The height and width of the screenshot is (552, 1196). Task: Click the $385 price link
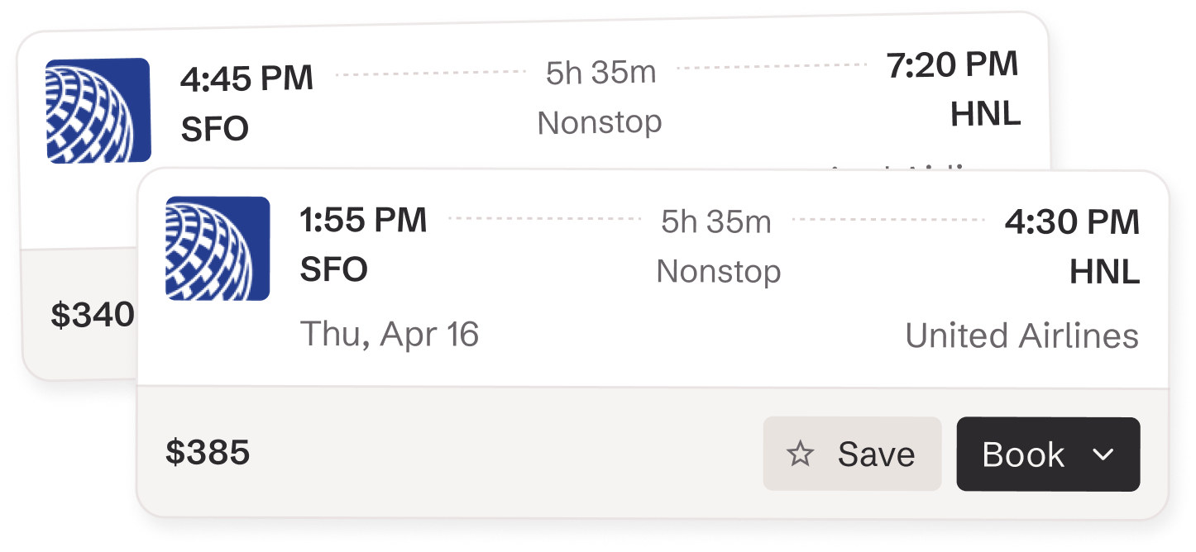(208, 451)
